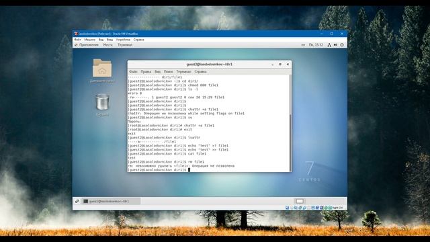Click the 'rm file1' command line

tap(166, 162)
